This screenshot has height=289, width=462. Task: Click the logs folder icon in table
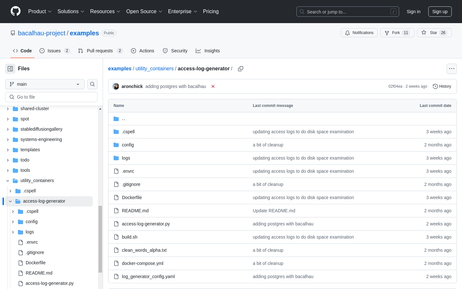coord(116,158)
